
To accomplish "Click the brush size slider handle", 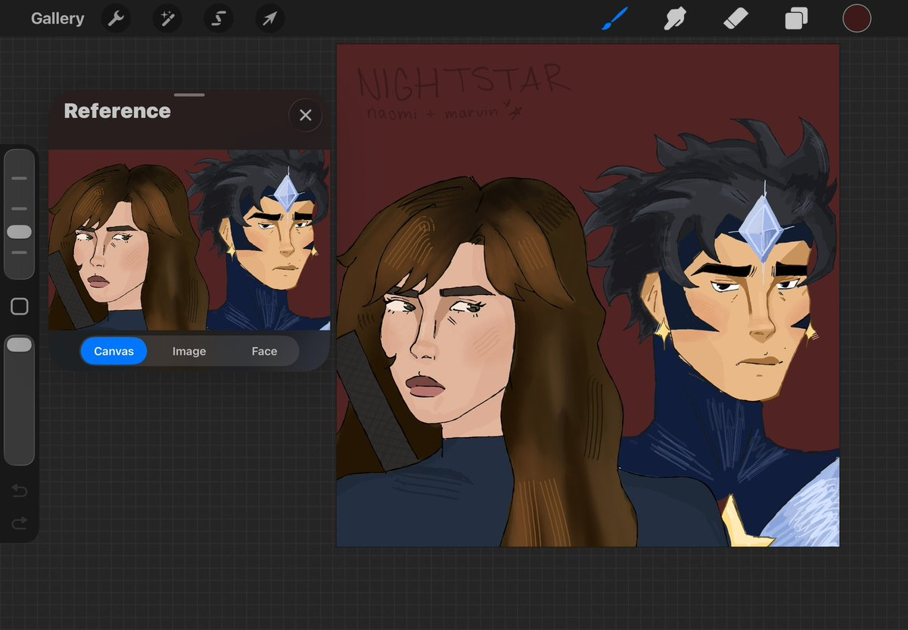I will [x=19, y=232].
